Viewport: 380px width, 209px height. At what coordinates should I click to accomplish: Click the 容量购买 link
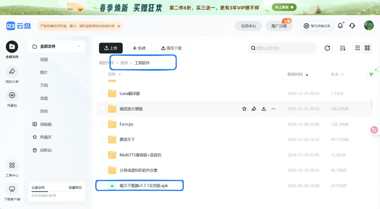coord(75,188)
